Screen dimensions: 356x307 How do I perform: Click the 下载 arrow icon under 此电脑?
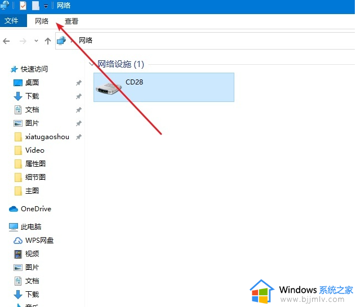[x=18, y=295]
